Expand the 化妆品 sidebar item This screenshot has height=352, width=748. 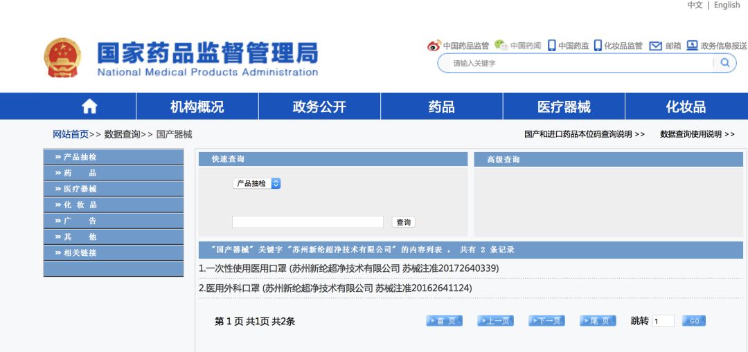click(x=114, y=205)
